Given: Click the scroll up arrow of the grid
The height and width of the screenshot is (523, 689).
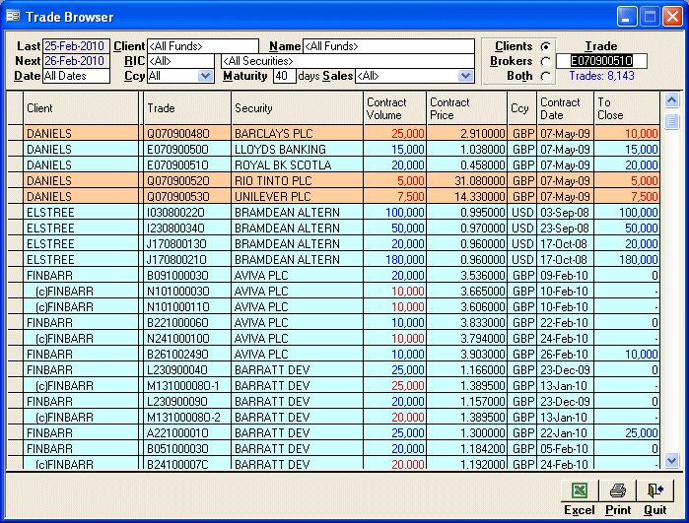Looking at the screenshot, I should tap(672, 100).
